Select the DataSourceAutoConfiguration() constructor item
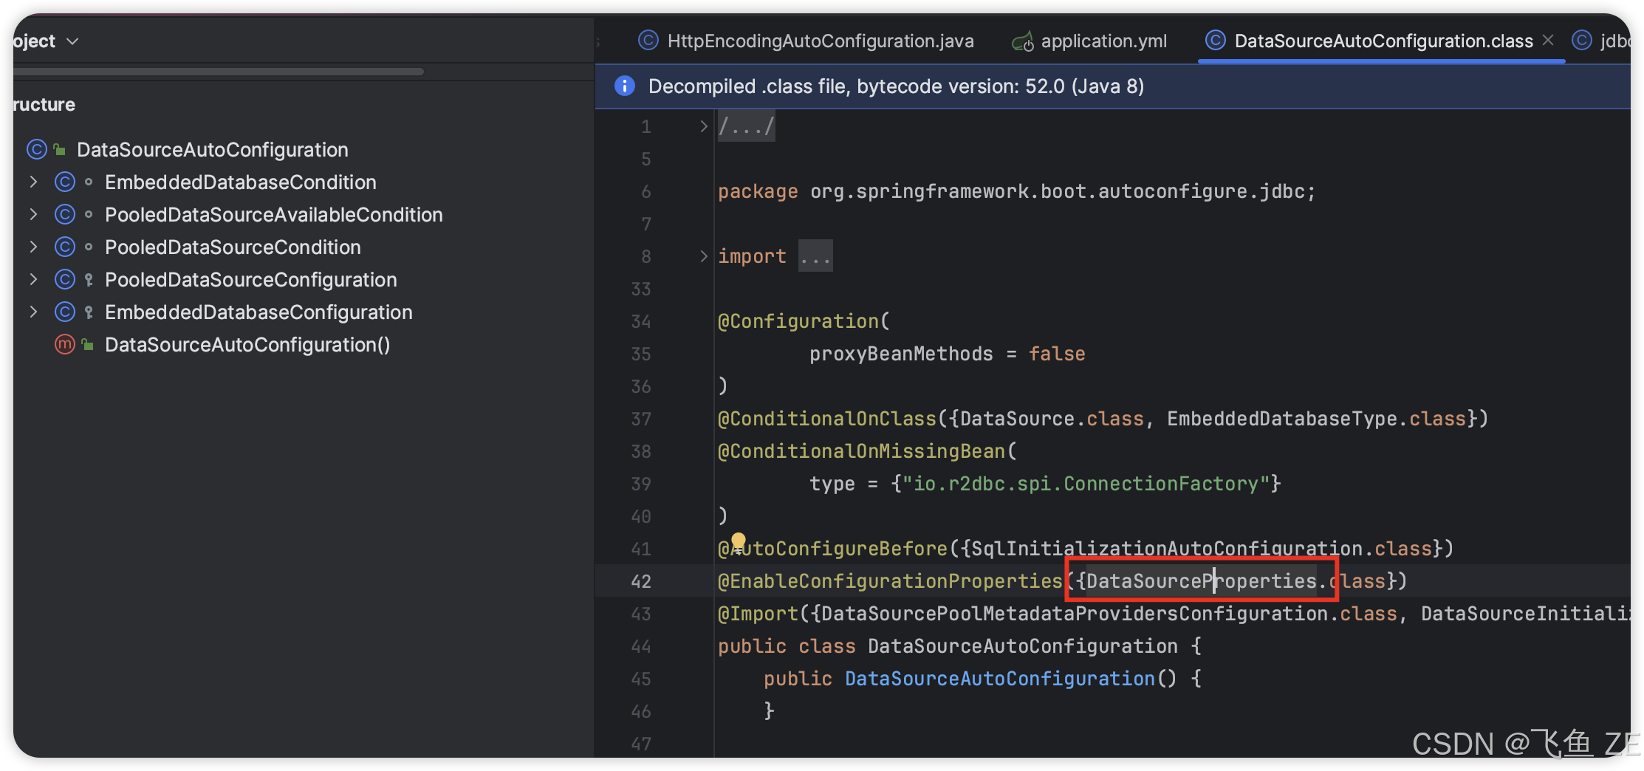Screen dimensions: 1644x771 pos(247,344)
